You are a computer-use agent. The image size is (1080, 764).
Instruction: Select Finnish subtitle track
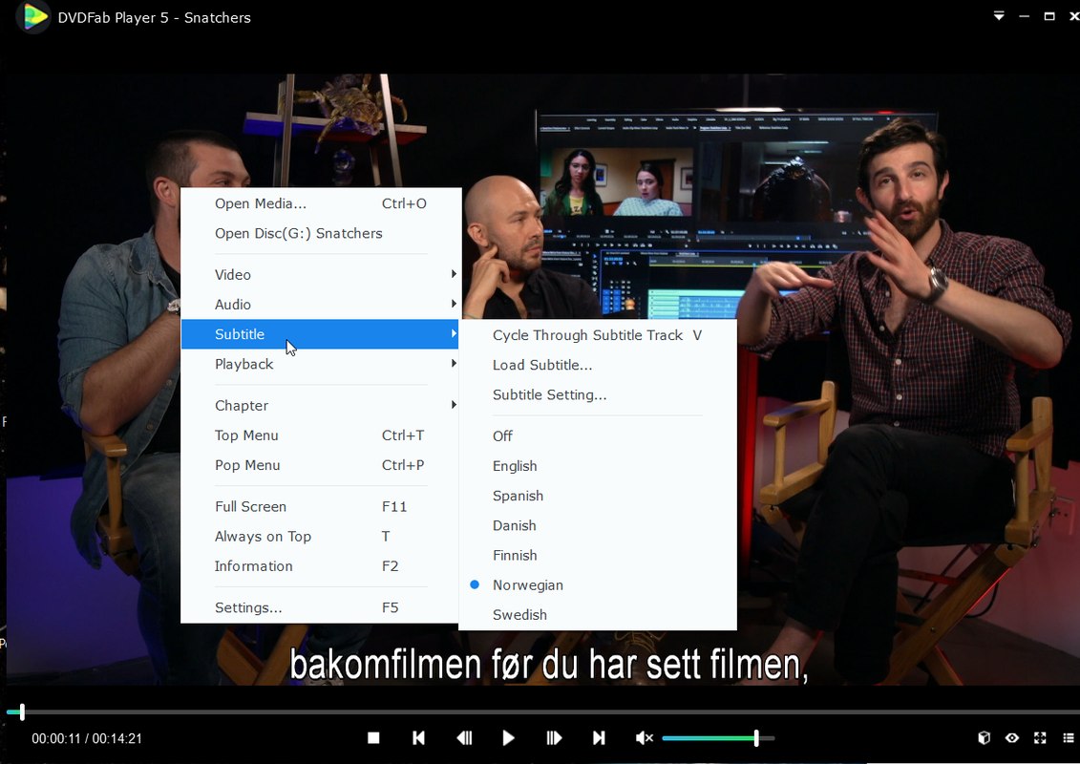598,555
